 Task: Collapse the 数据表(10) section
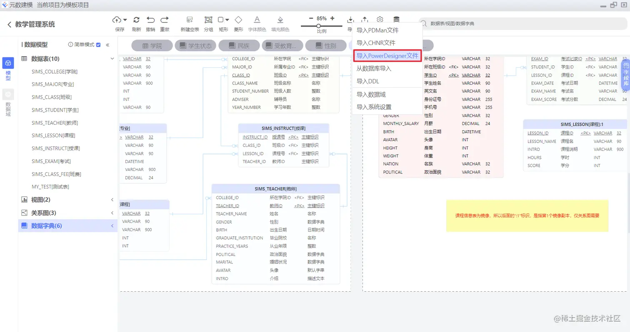coord(112,59)
